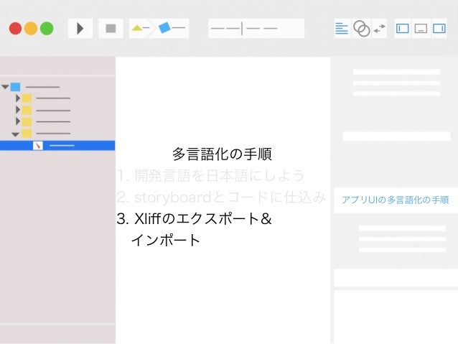Click the Run (play) button

80,28
